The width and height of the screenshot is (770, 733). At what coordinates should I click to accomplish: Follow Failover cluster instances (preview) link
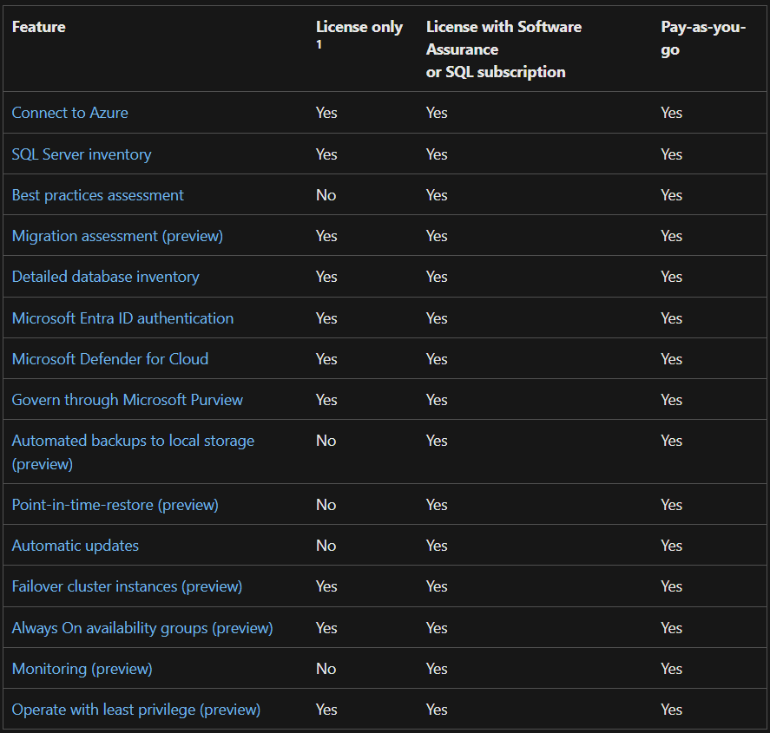click(x=127, y=586)
